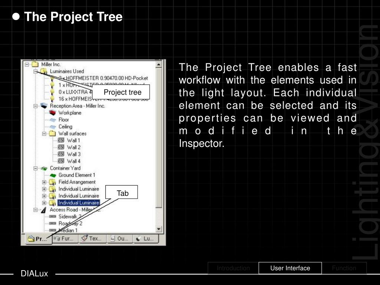Click the Miller Inc. folder icon
The width and height of the screenshot is (380, 285).
coord(35,64)
